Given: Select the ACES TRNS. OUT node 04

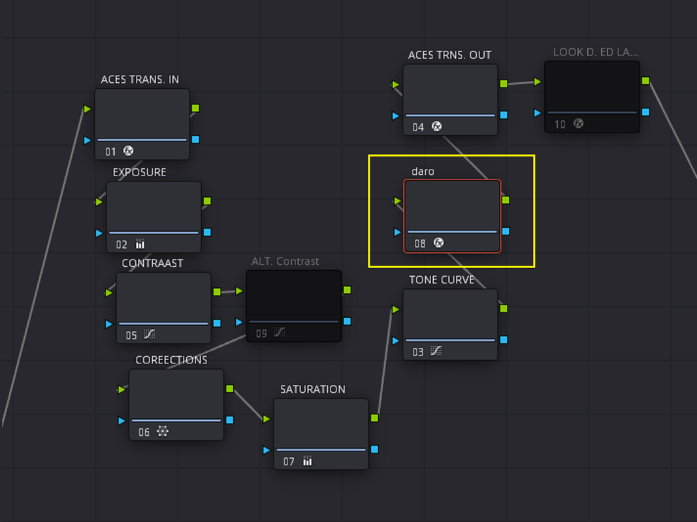Looking at the screenshot, I should coord(450,99).
